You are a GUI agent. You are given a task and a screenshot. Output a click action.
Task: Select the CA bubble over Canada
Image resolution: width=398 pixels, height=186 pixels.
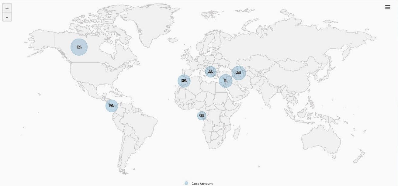(x=79, y=47)
